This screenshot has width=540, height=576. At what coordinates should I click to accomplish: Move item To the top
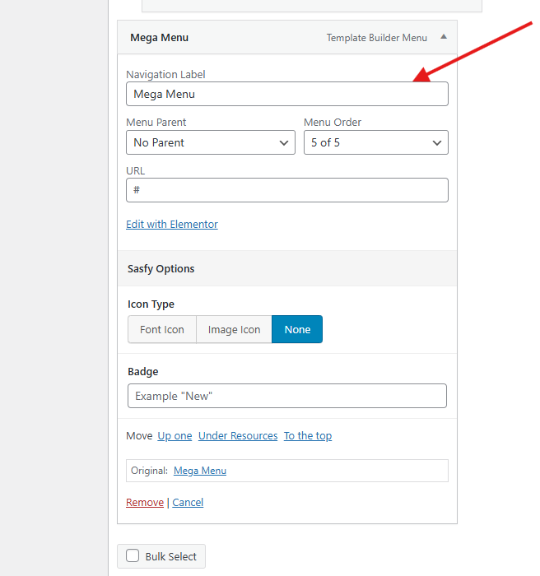tap(308, 435)
